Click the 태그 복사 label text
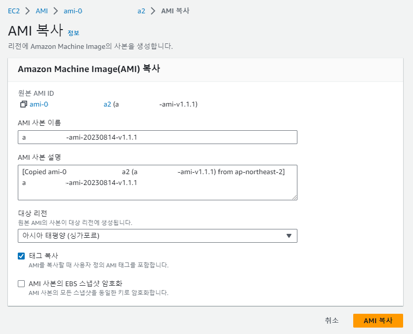Image resolution: width=413 pixels, height=334 pixels. click(x=43, y=256)
